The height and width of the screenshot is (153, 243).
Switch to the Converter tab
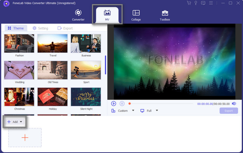click(78, 15)
